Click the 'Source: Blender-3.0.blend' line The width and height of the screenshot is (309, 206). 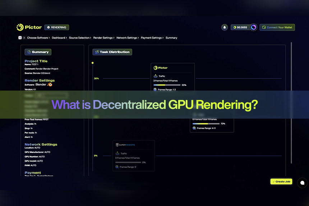pyautogui.click(x=37, y=73)
